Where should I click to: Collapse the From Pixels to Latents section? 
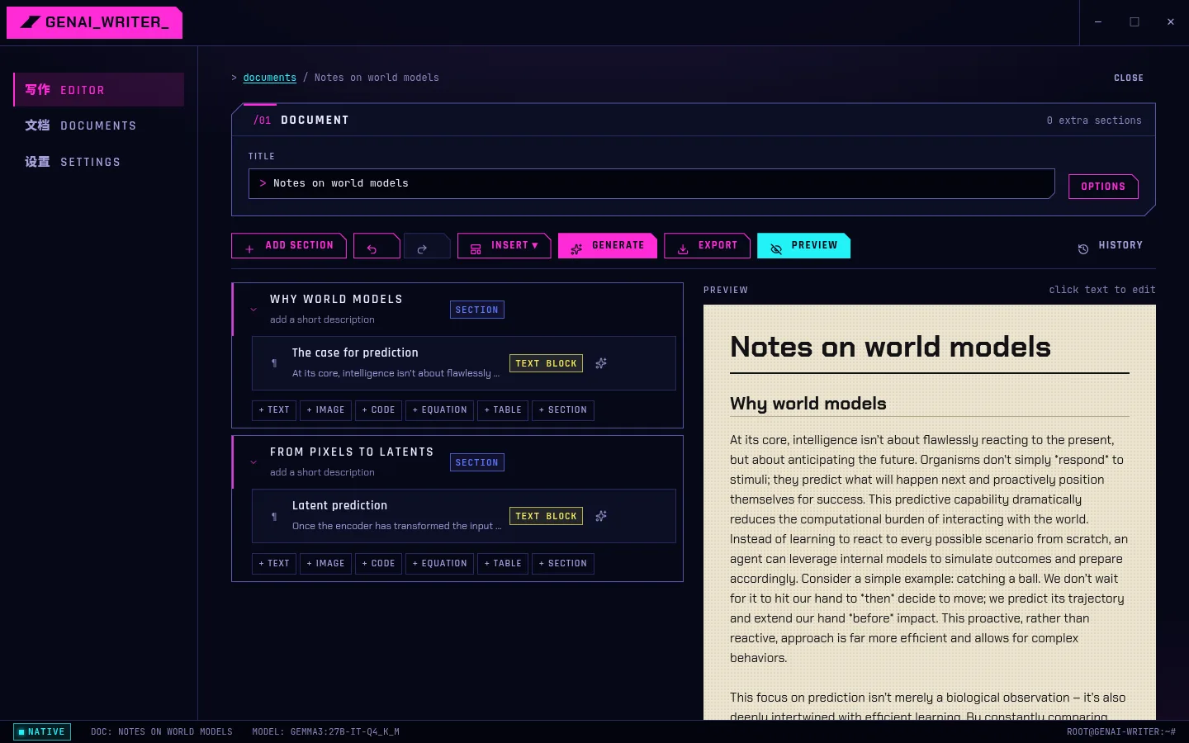[x=253, y=462]
